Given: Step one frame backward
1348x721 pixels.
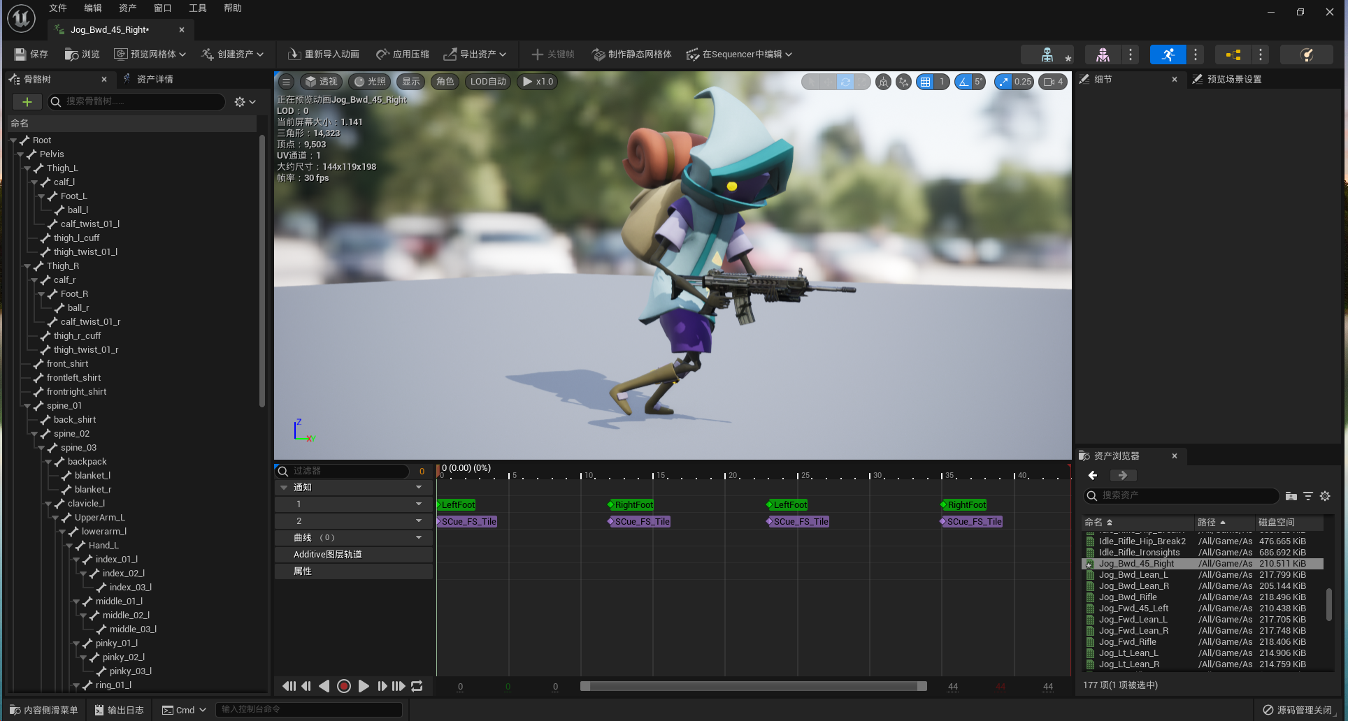Looking at the screenshot, I should click(306, 686).
